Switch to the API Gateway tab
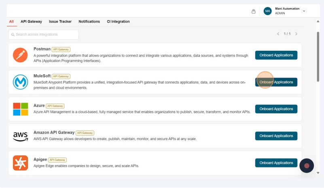Screen dimensions: 324x188 coord(31,21)
